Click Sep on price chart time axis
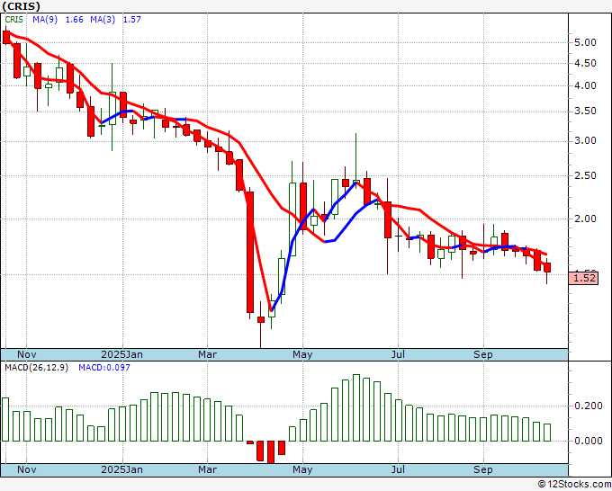The image size is (612, 491). click(x=483, y=354)
